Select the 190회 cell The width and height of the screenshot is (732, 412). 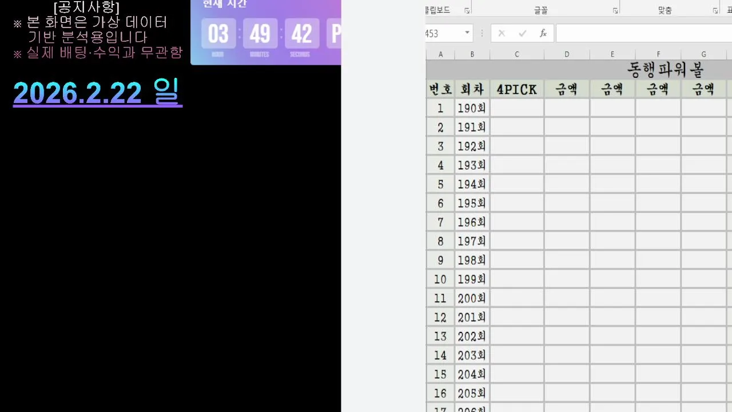[472, 108]
